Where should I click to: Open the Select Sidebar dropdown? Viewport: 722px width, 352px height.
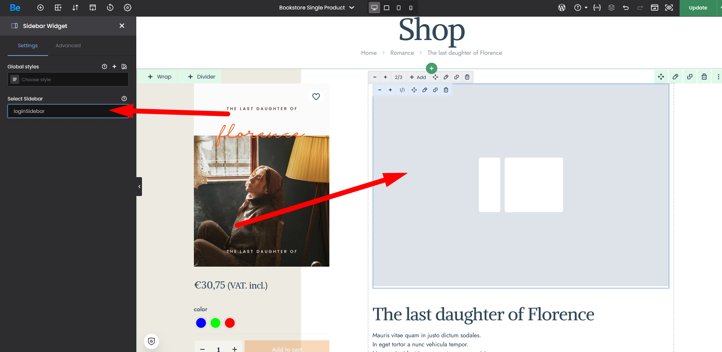pyautogui.click(x=68, y=111)
